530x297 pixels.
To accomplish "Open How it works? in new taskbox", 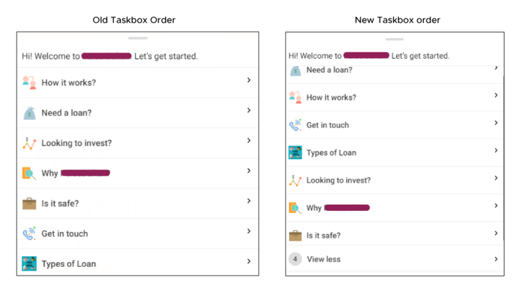I will point(331,98).
